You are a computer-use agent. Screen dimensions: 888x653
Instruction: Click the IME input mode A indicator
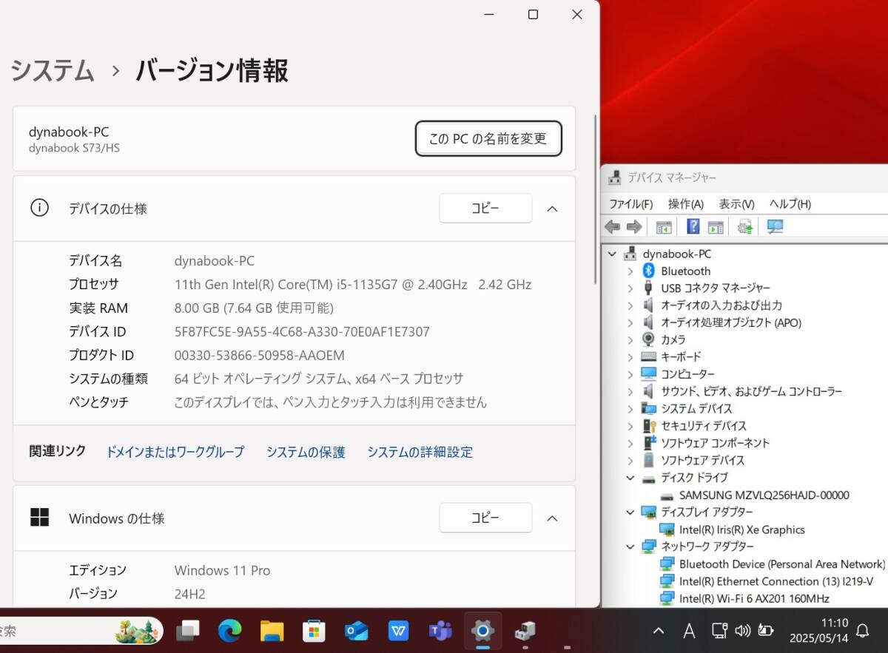tap(689, 630)
